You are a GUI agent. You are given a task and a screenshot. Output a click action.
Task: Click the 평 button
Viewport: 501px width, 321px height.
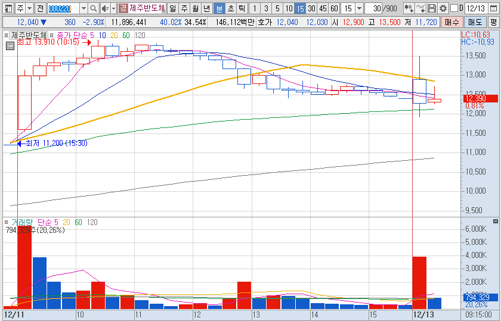coord(494,22)
